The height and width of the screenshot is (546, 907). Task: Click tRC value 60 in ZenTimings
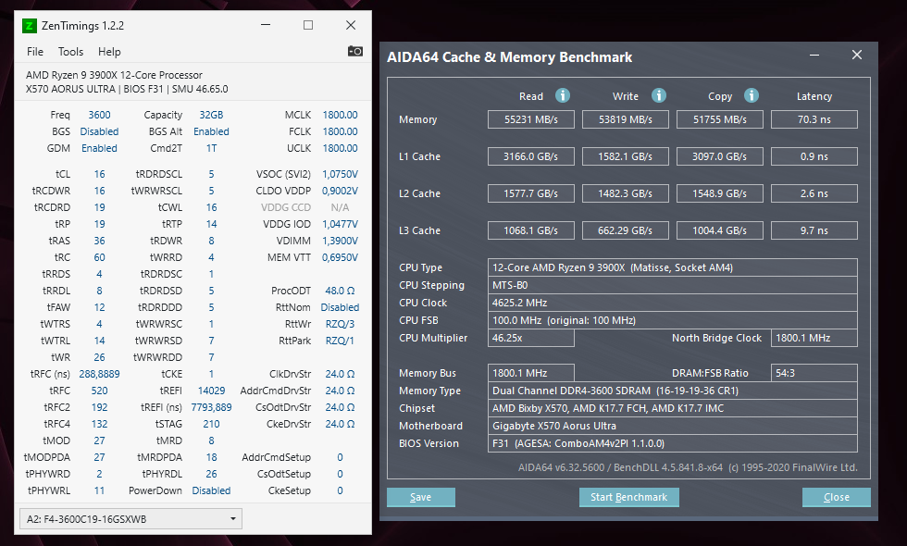[100, 257]
